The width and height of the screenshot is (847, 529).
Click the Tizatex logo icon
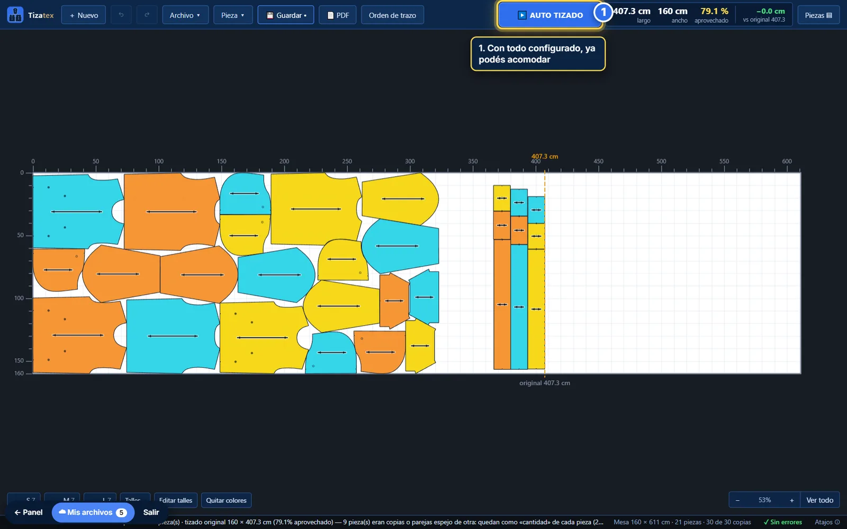(15, 15)
